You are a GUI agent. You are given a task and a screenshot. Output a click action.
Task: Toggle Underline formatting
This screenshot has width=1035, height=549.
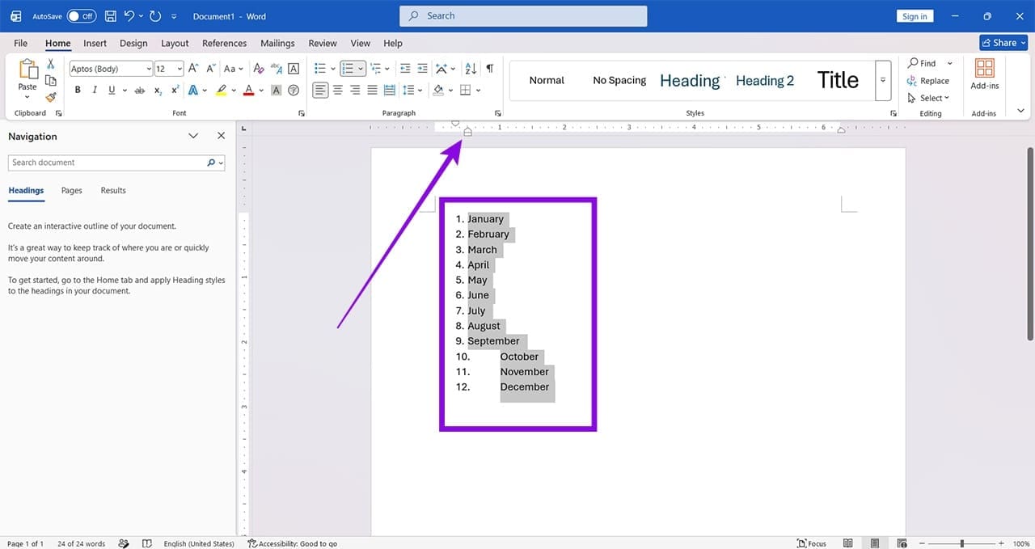112,91
